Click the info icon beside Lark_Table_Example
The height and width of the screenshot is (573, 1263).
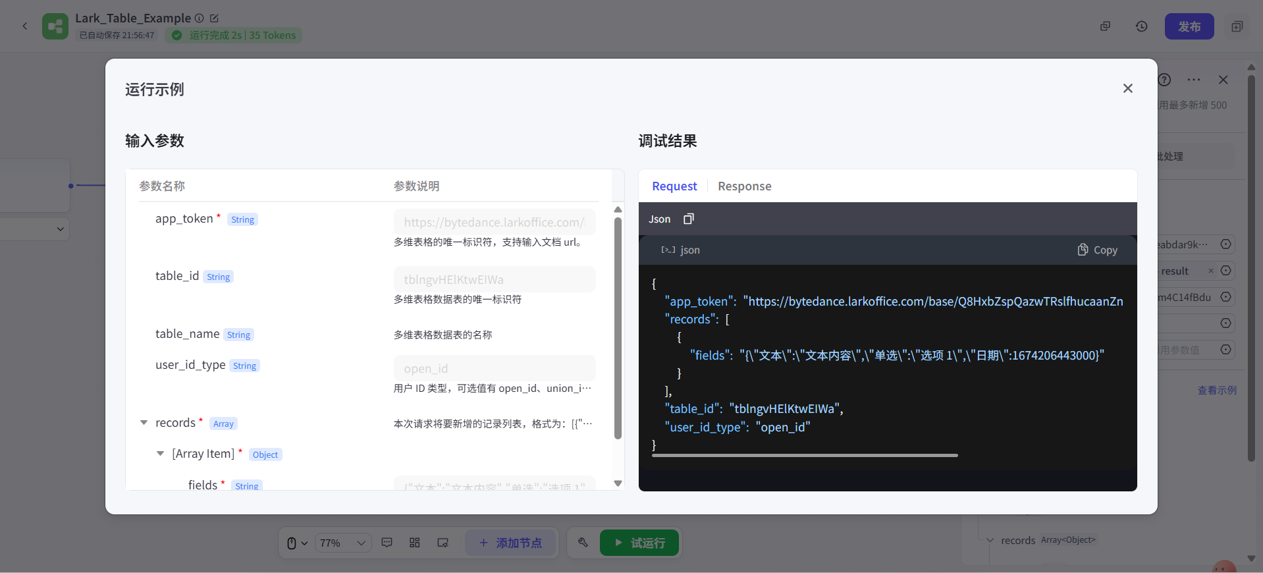199,18
